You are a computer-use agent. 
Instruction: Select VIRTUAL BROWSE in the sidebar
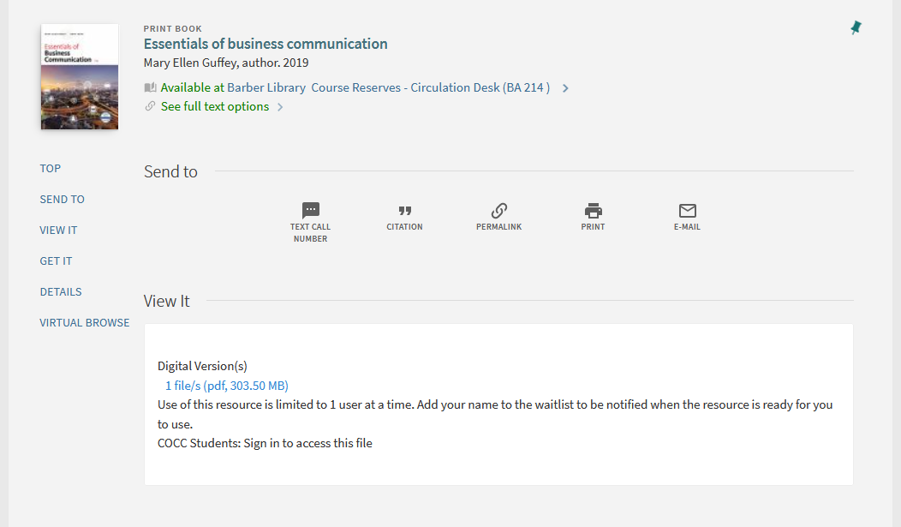[x=84, y=322]
